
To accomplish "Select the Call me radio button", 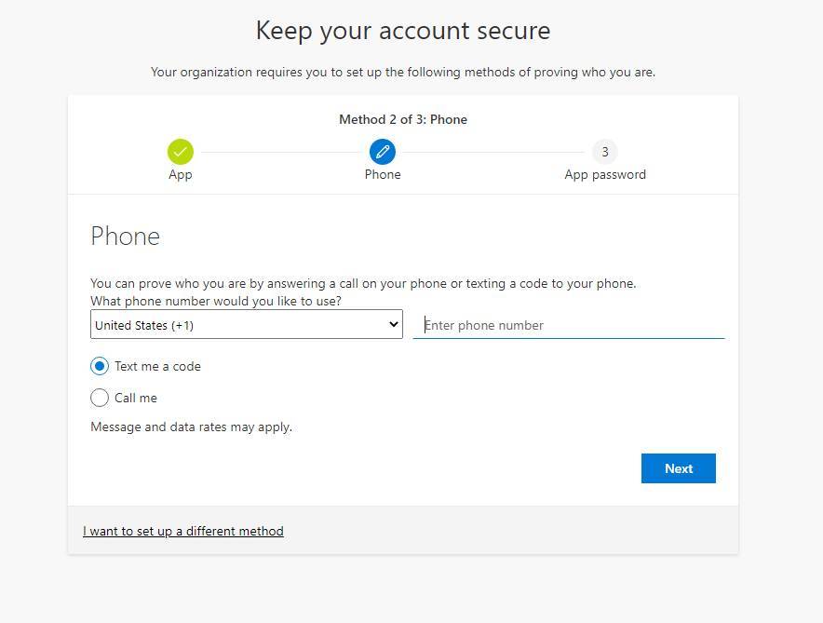I will pos(100,398).
